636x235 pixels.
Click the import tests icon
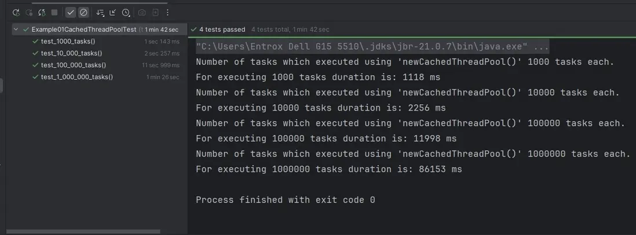[x=155, y=12]
